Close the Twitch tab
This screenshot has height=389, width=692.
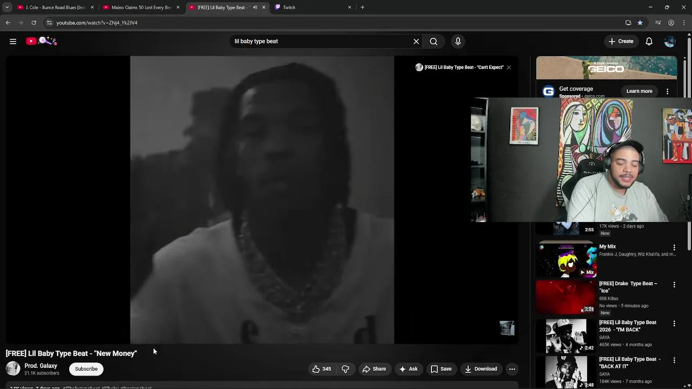pyautogui.click(x=349, y=8)
